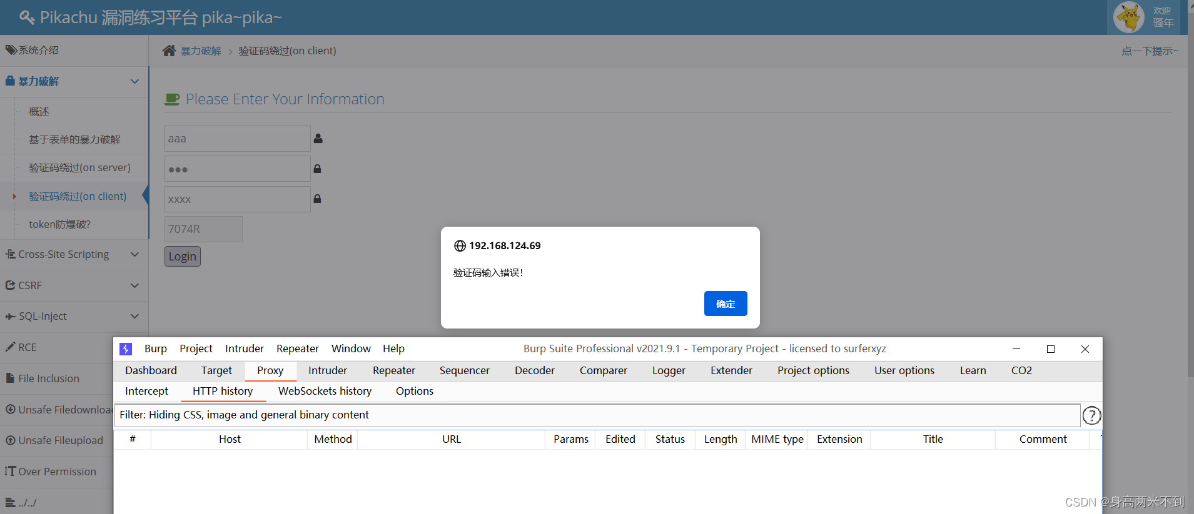Image resolution: width=1194 pixels, height=514 pixels.
Task: Collapse the 暴力破解 menu chevron
Action: point(134,81)
